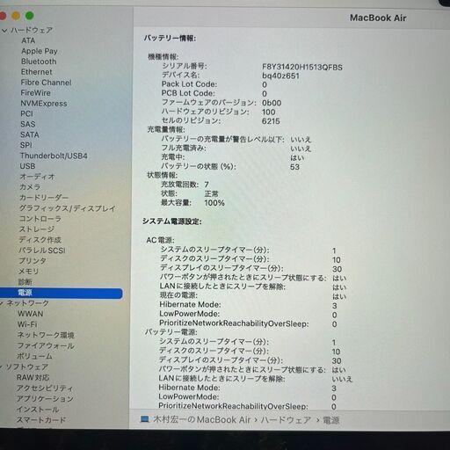Select ATA in the sidebar

click(x=28, y=40)
